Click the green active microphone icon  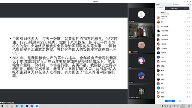point(187,22)
